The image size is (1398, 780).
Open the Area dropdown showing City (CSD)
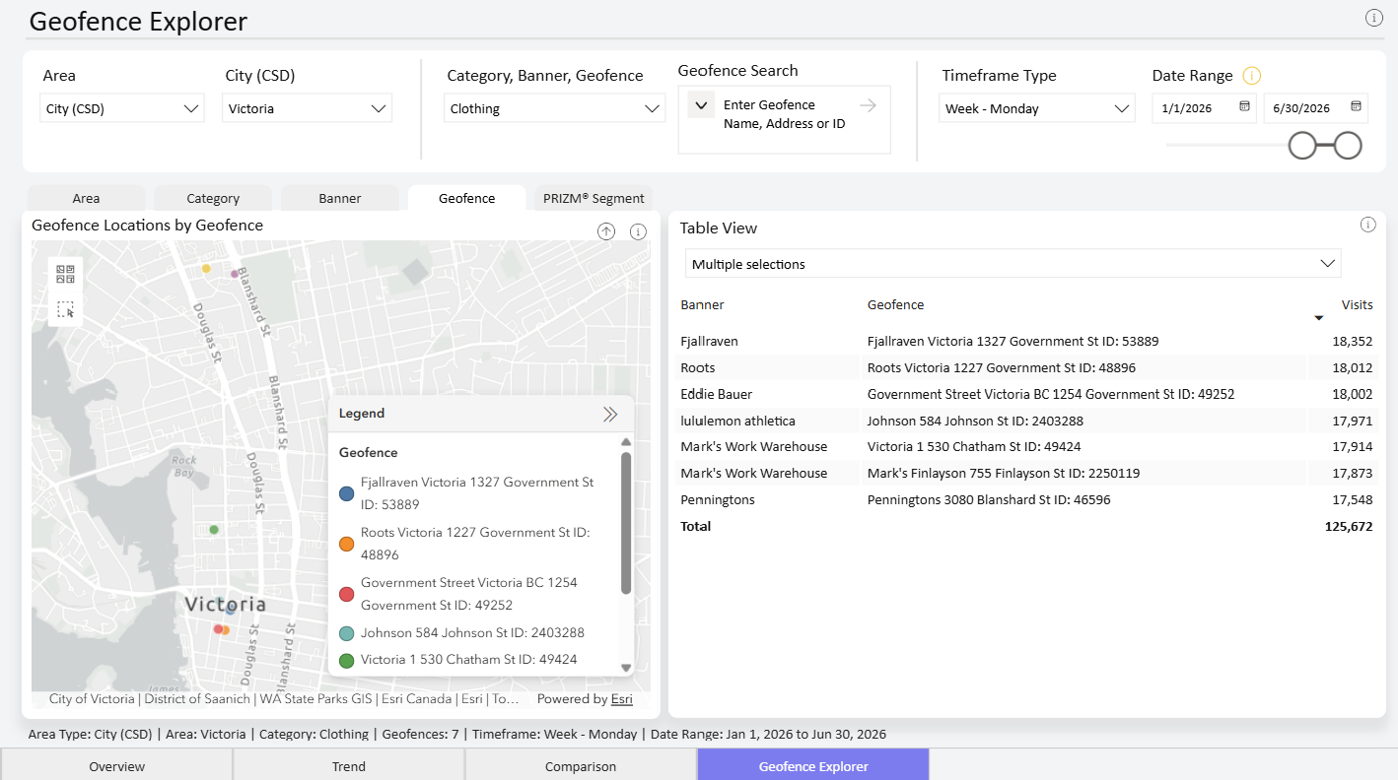[x=122, y=108]
